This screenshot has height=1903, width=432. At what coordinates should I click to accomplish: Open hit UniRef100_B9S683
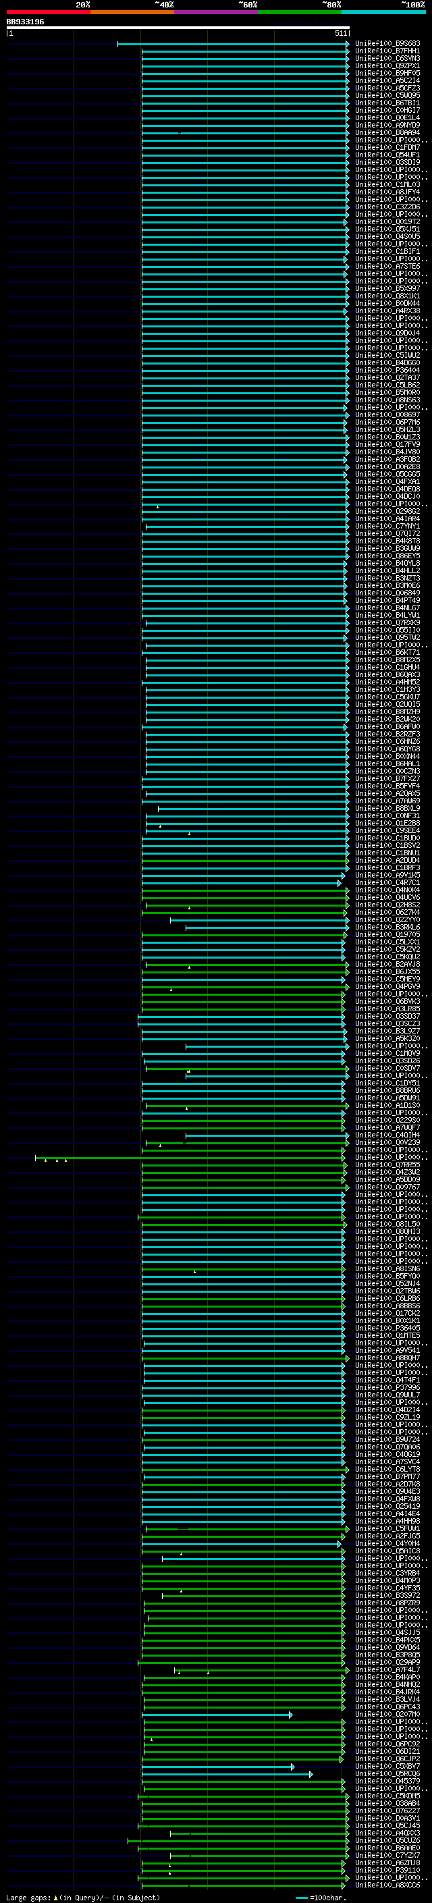pyautogui.click(x=387, y=44)
